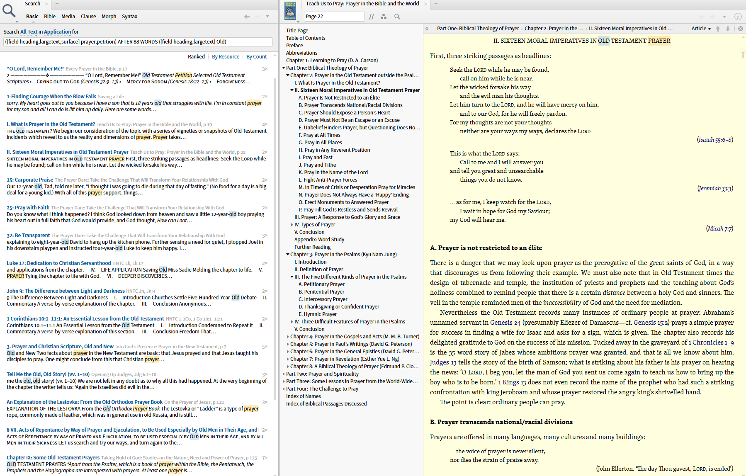This screenshot has height=476, width=746.
Task: Open result 32: Be Transparent
Action: (28, 236)
